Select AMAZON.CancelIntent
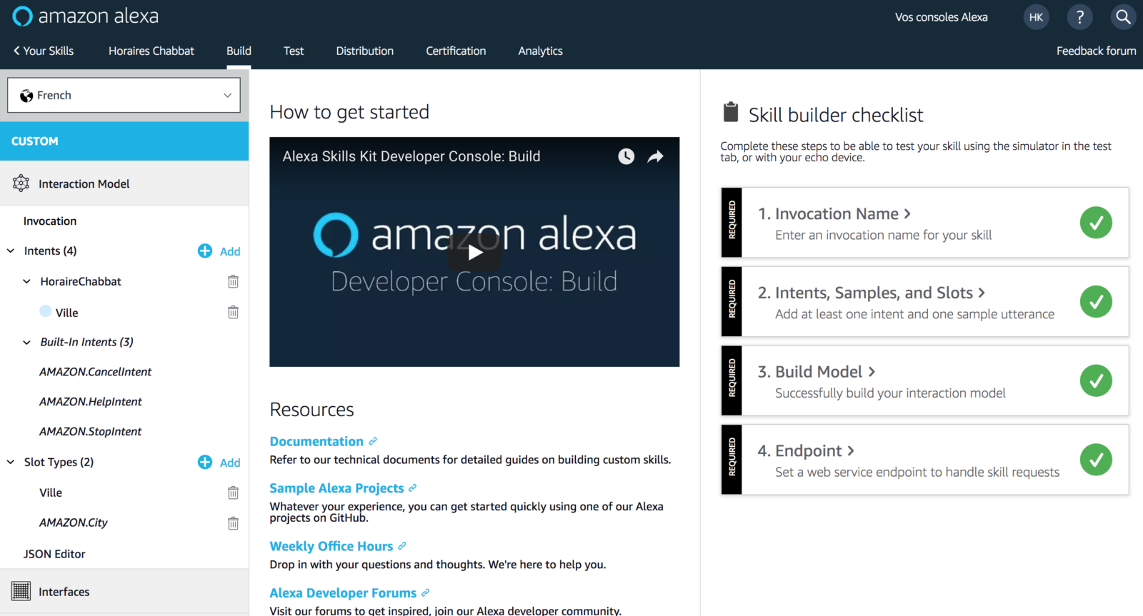Screen dimensions: 1143x616 96,372
